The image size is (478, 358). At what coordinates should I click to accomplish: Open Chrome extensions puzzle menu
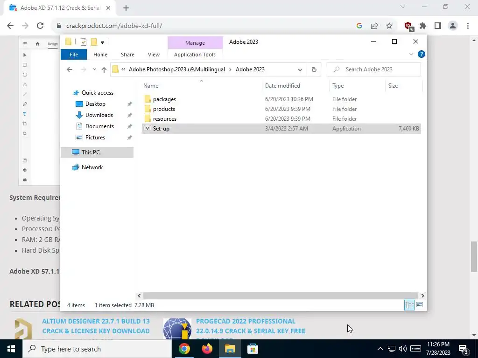423,26
